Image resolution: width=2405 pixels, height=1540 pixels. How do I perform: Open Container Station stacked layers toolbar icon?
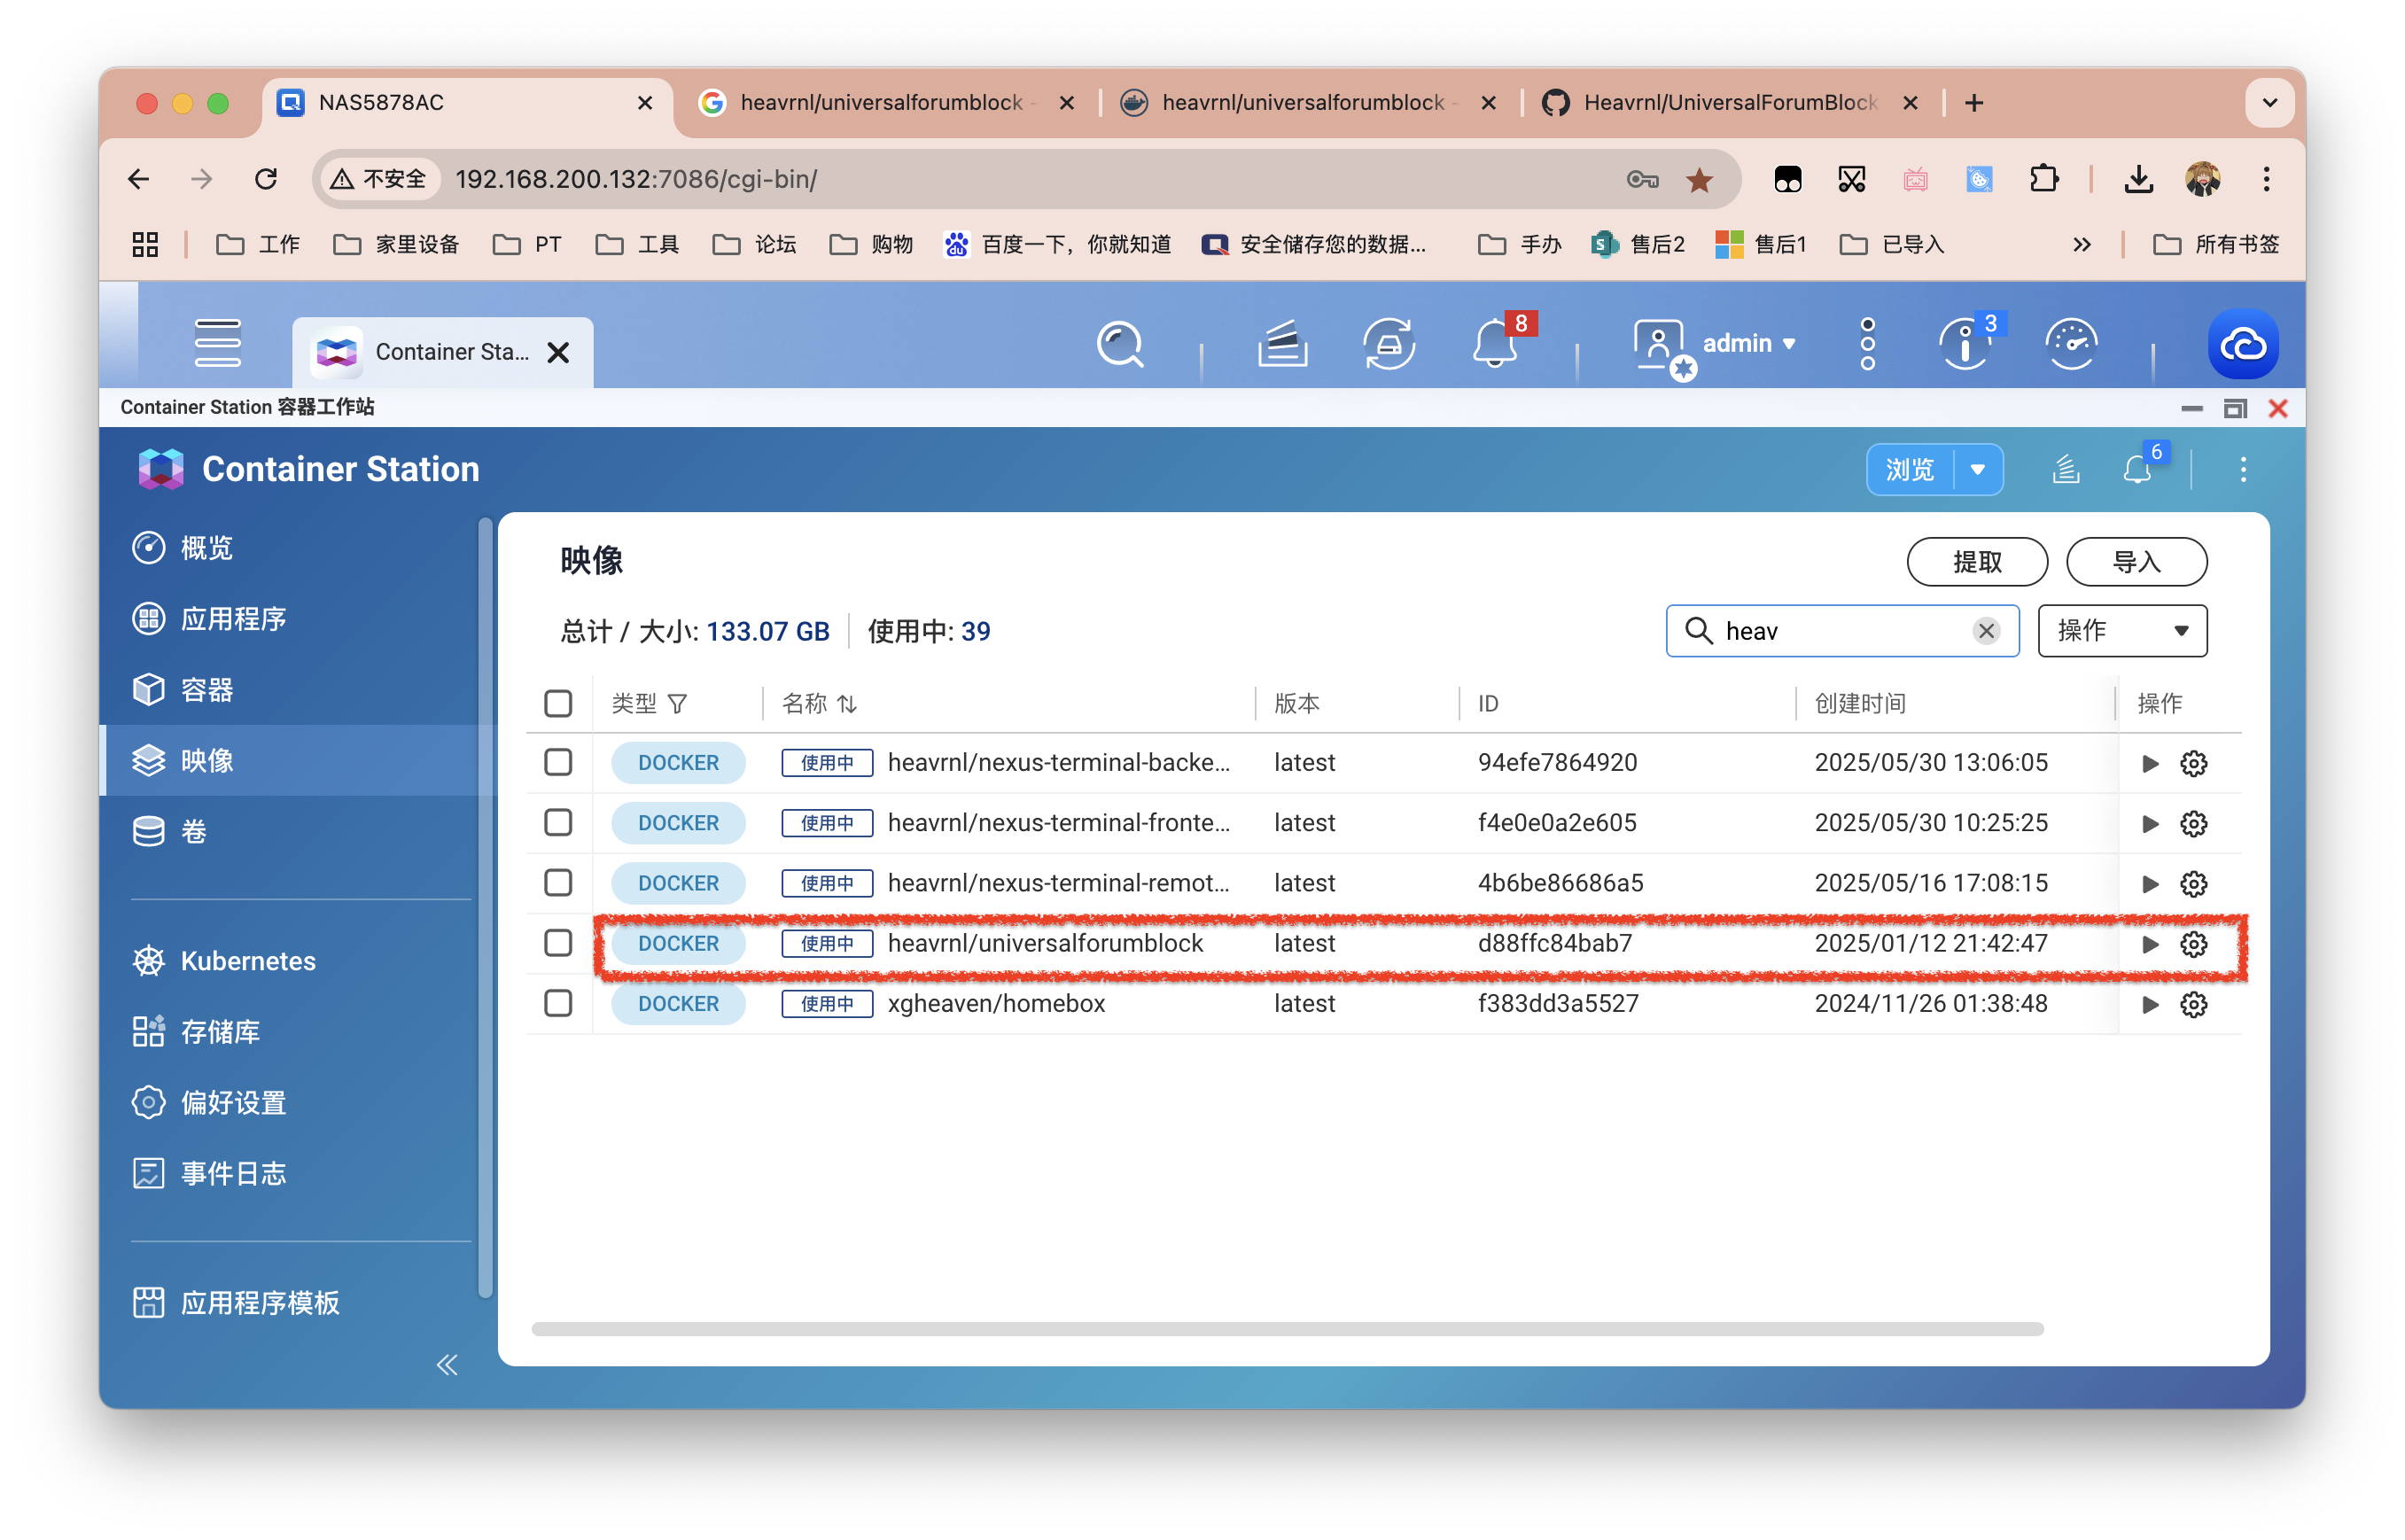click(x=2066, y=469)
